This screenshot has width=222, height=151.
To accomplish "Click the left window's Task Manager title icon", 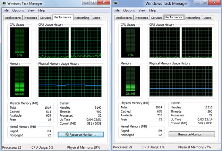I will (x=4, y=3).
